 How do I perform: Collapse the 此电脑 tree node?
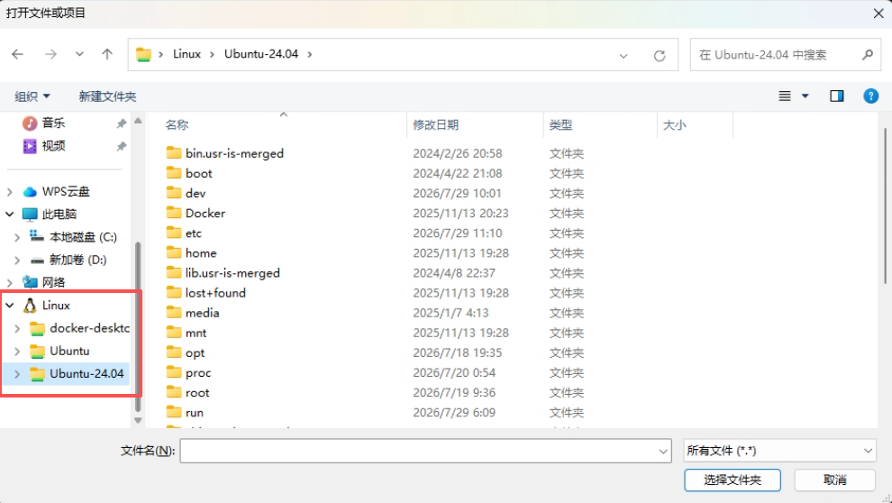pos(10,215)
